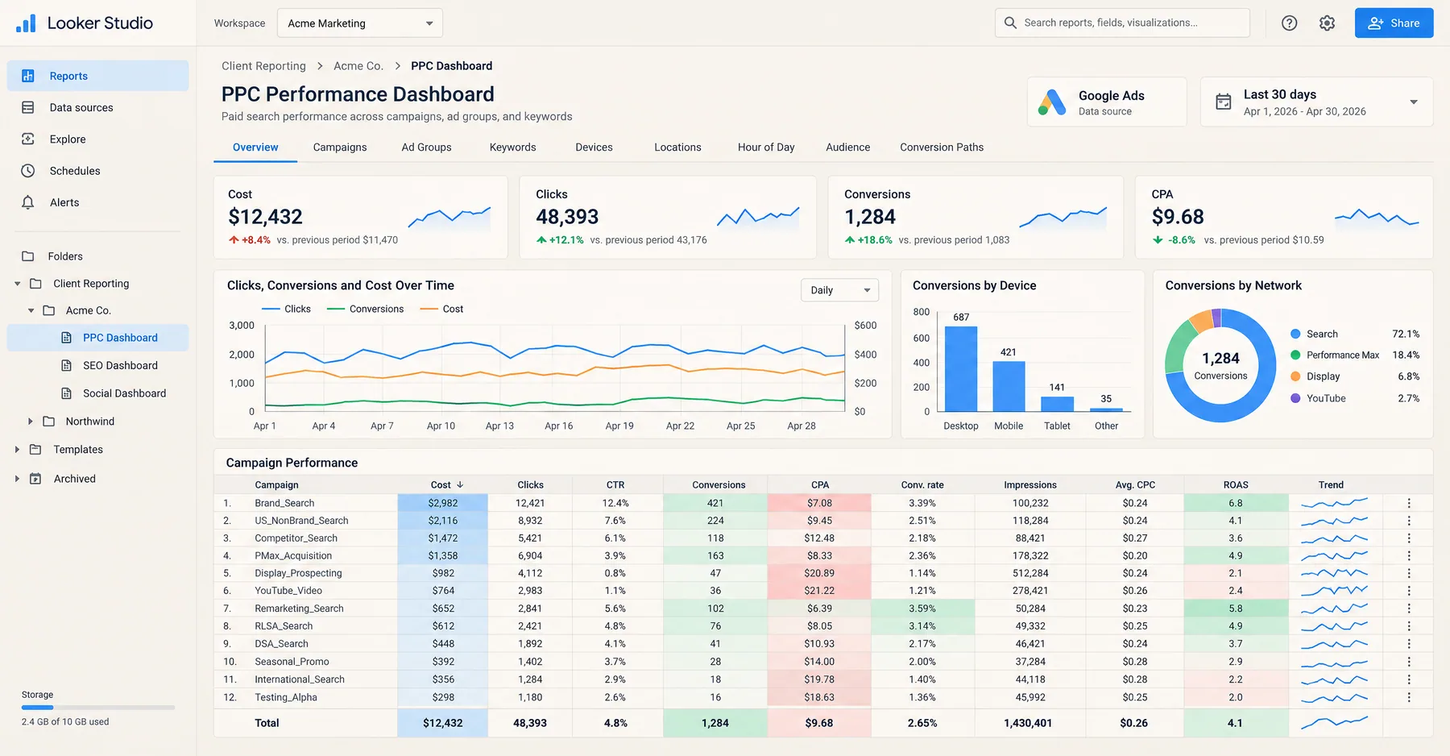Screen dimensions: 1450x756
Task: Click the Data sources icon
Action: [x=28, y=107]
